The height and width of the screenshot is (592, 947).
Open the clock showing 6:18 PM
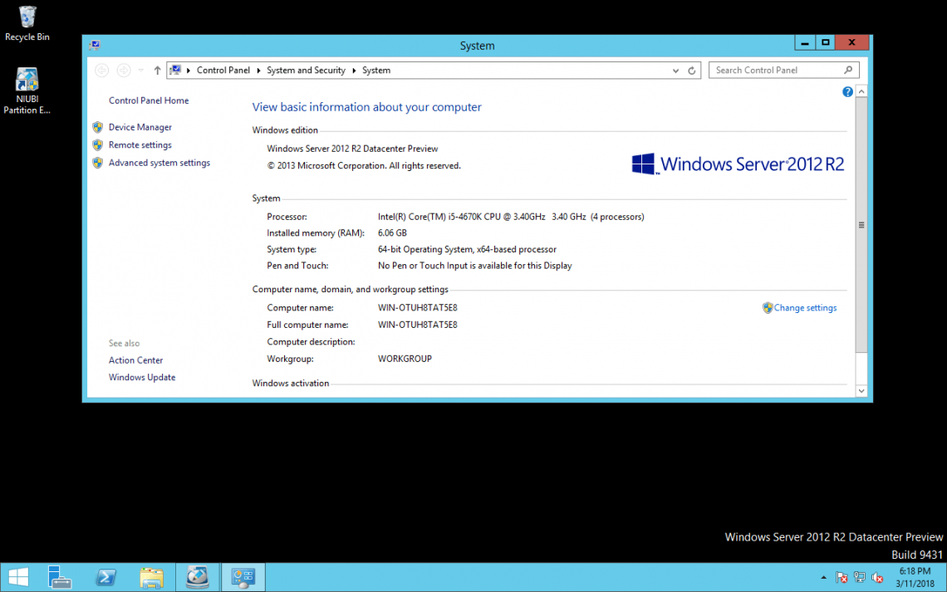(x=915, y=578)
